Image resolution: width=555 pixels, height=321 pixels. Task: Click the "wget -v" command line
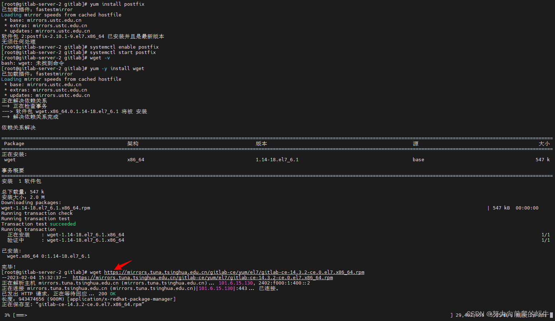56,58
